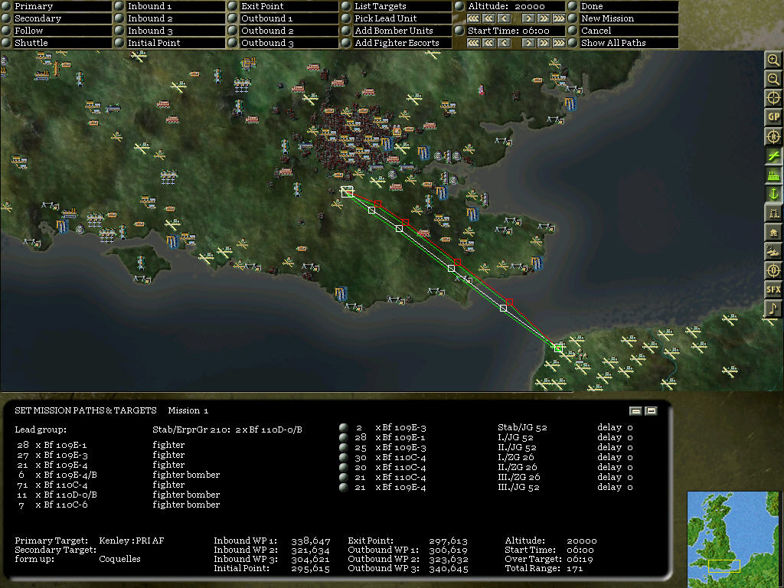Select III./JG 52 unit round button

coord(344,488)
